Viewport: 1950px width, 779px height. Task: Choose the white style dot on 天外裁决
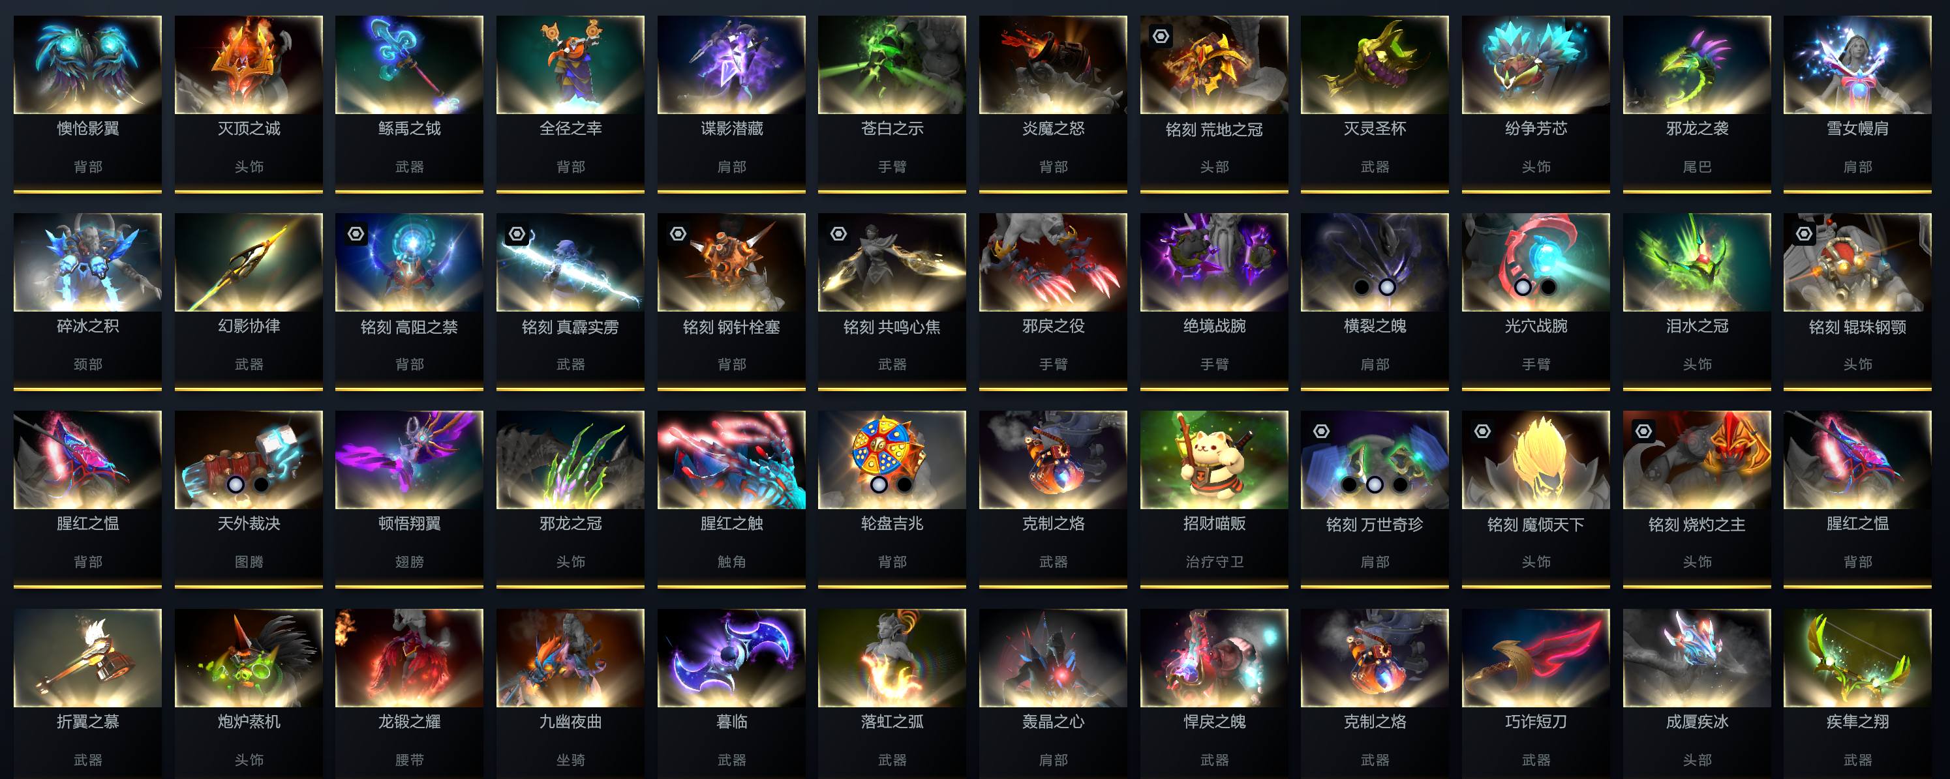click(236, 484)
